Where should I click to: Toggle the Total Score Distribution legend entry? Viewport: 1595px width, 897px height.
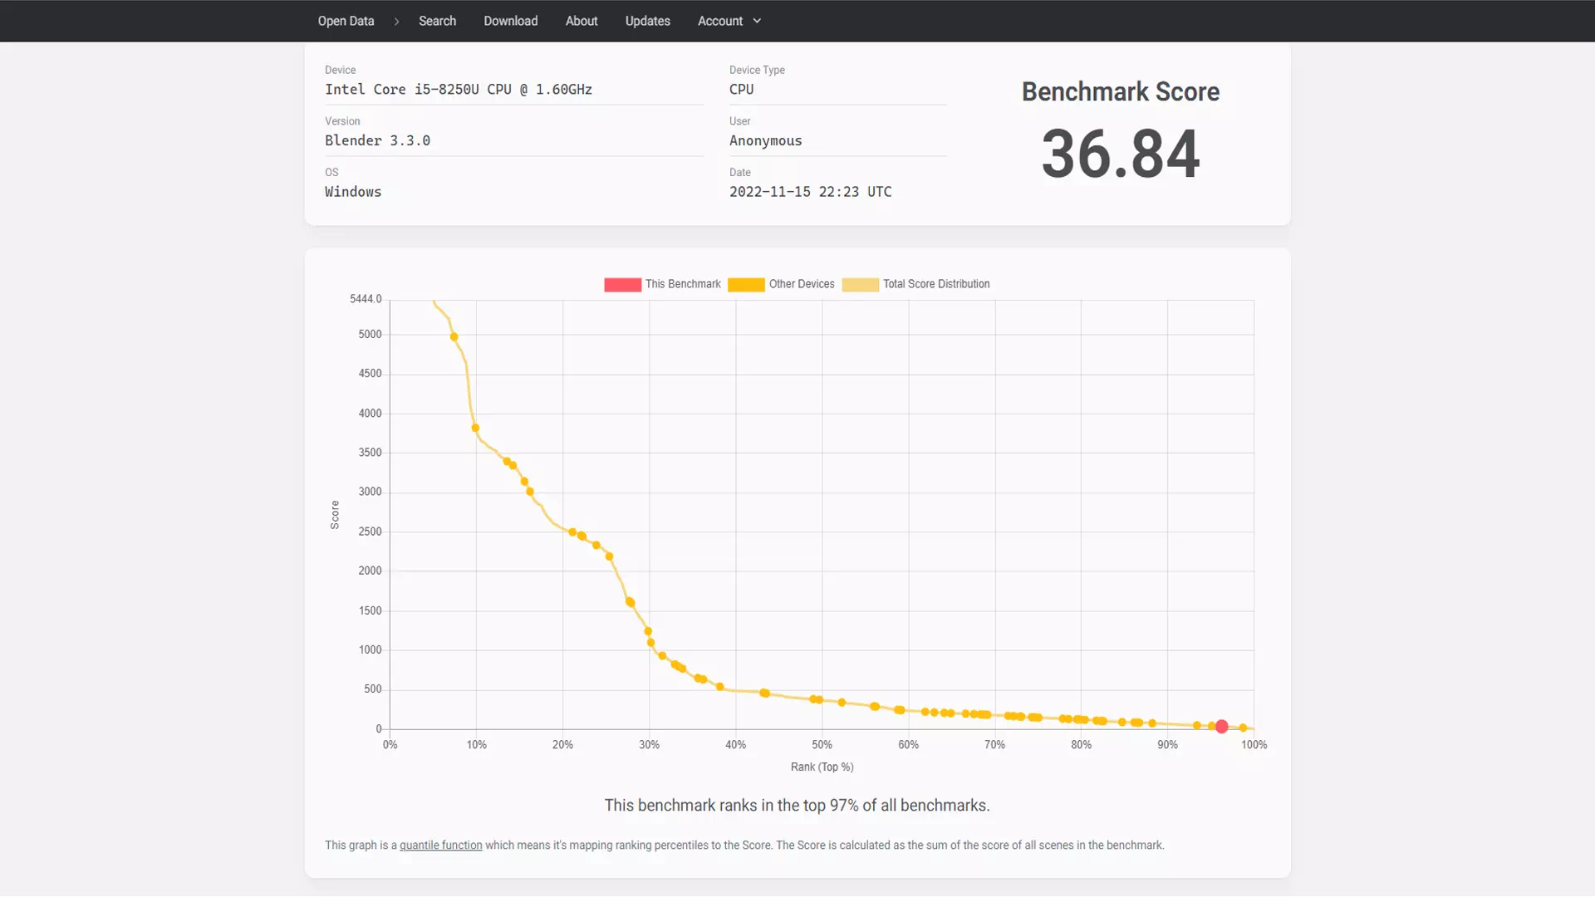[935, 284]
